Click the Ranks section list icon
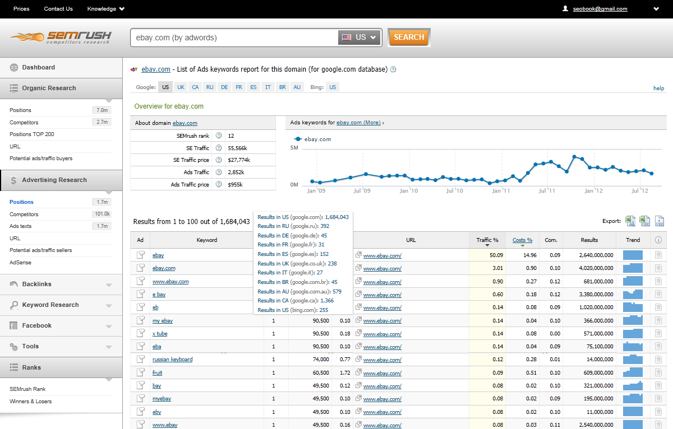The image size is (673, 429). pyautogui.click(x=14, y=367)
